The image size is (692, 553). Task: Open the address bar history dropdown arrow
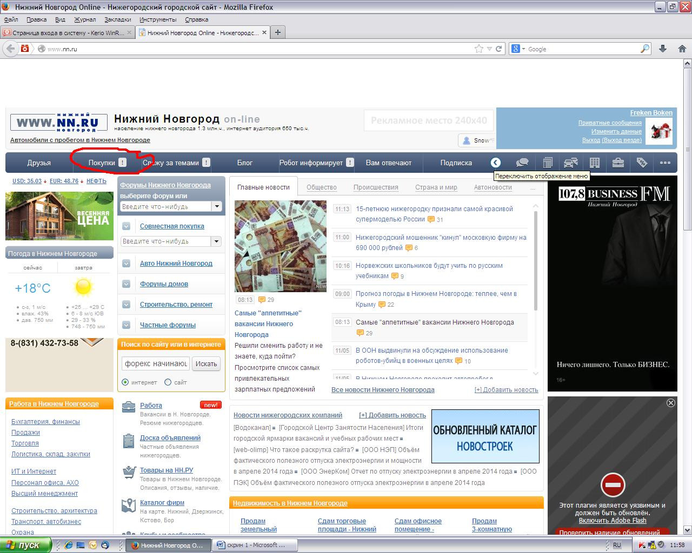coord(489,49)
